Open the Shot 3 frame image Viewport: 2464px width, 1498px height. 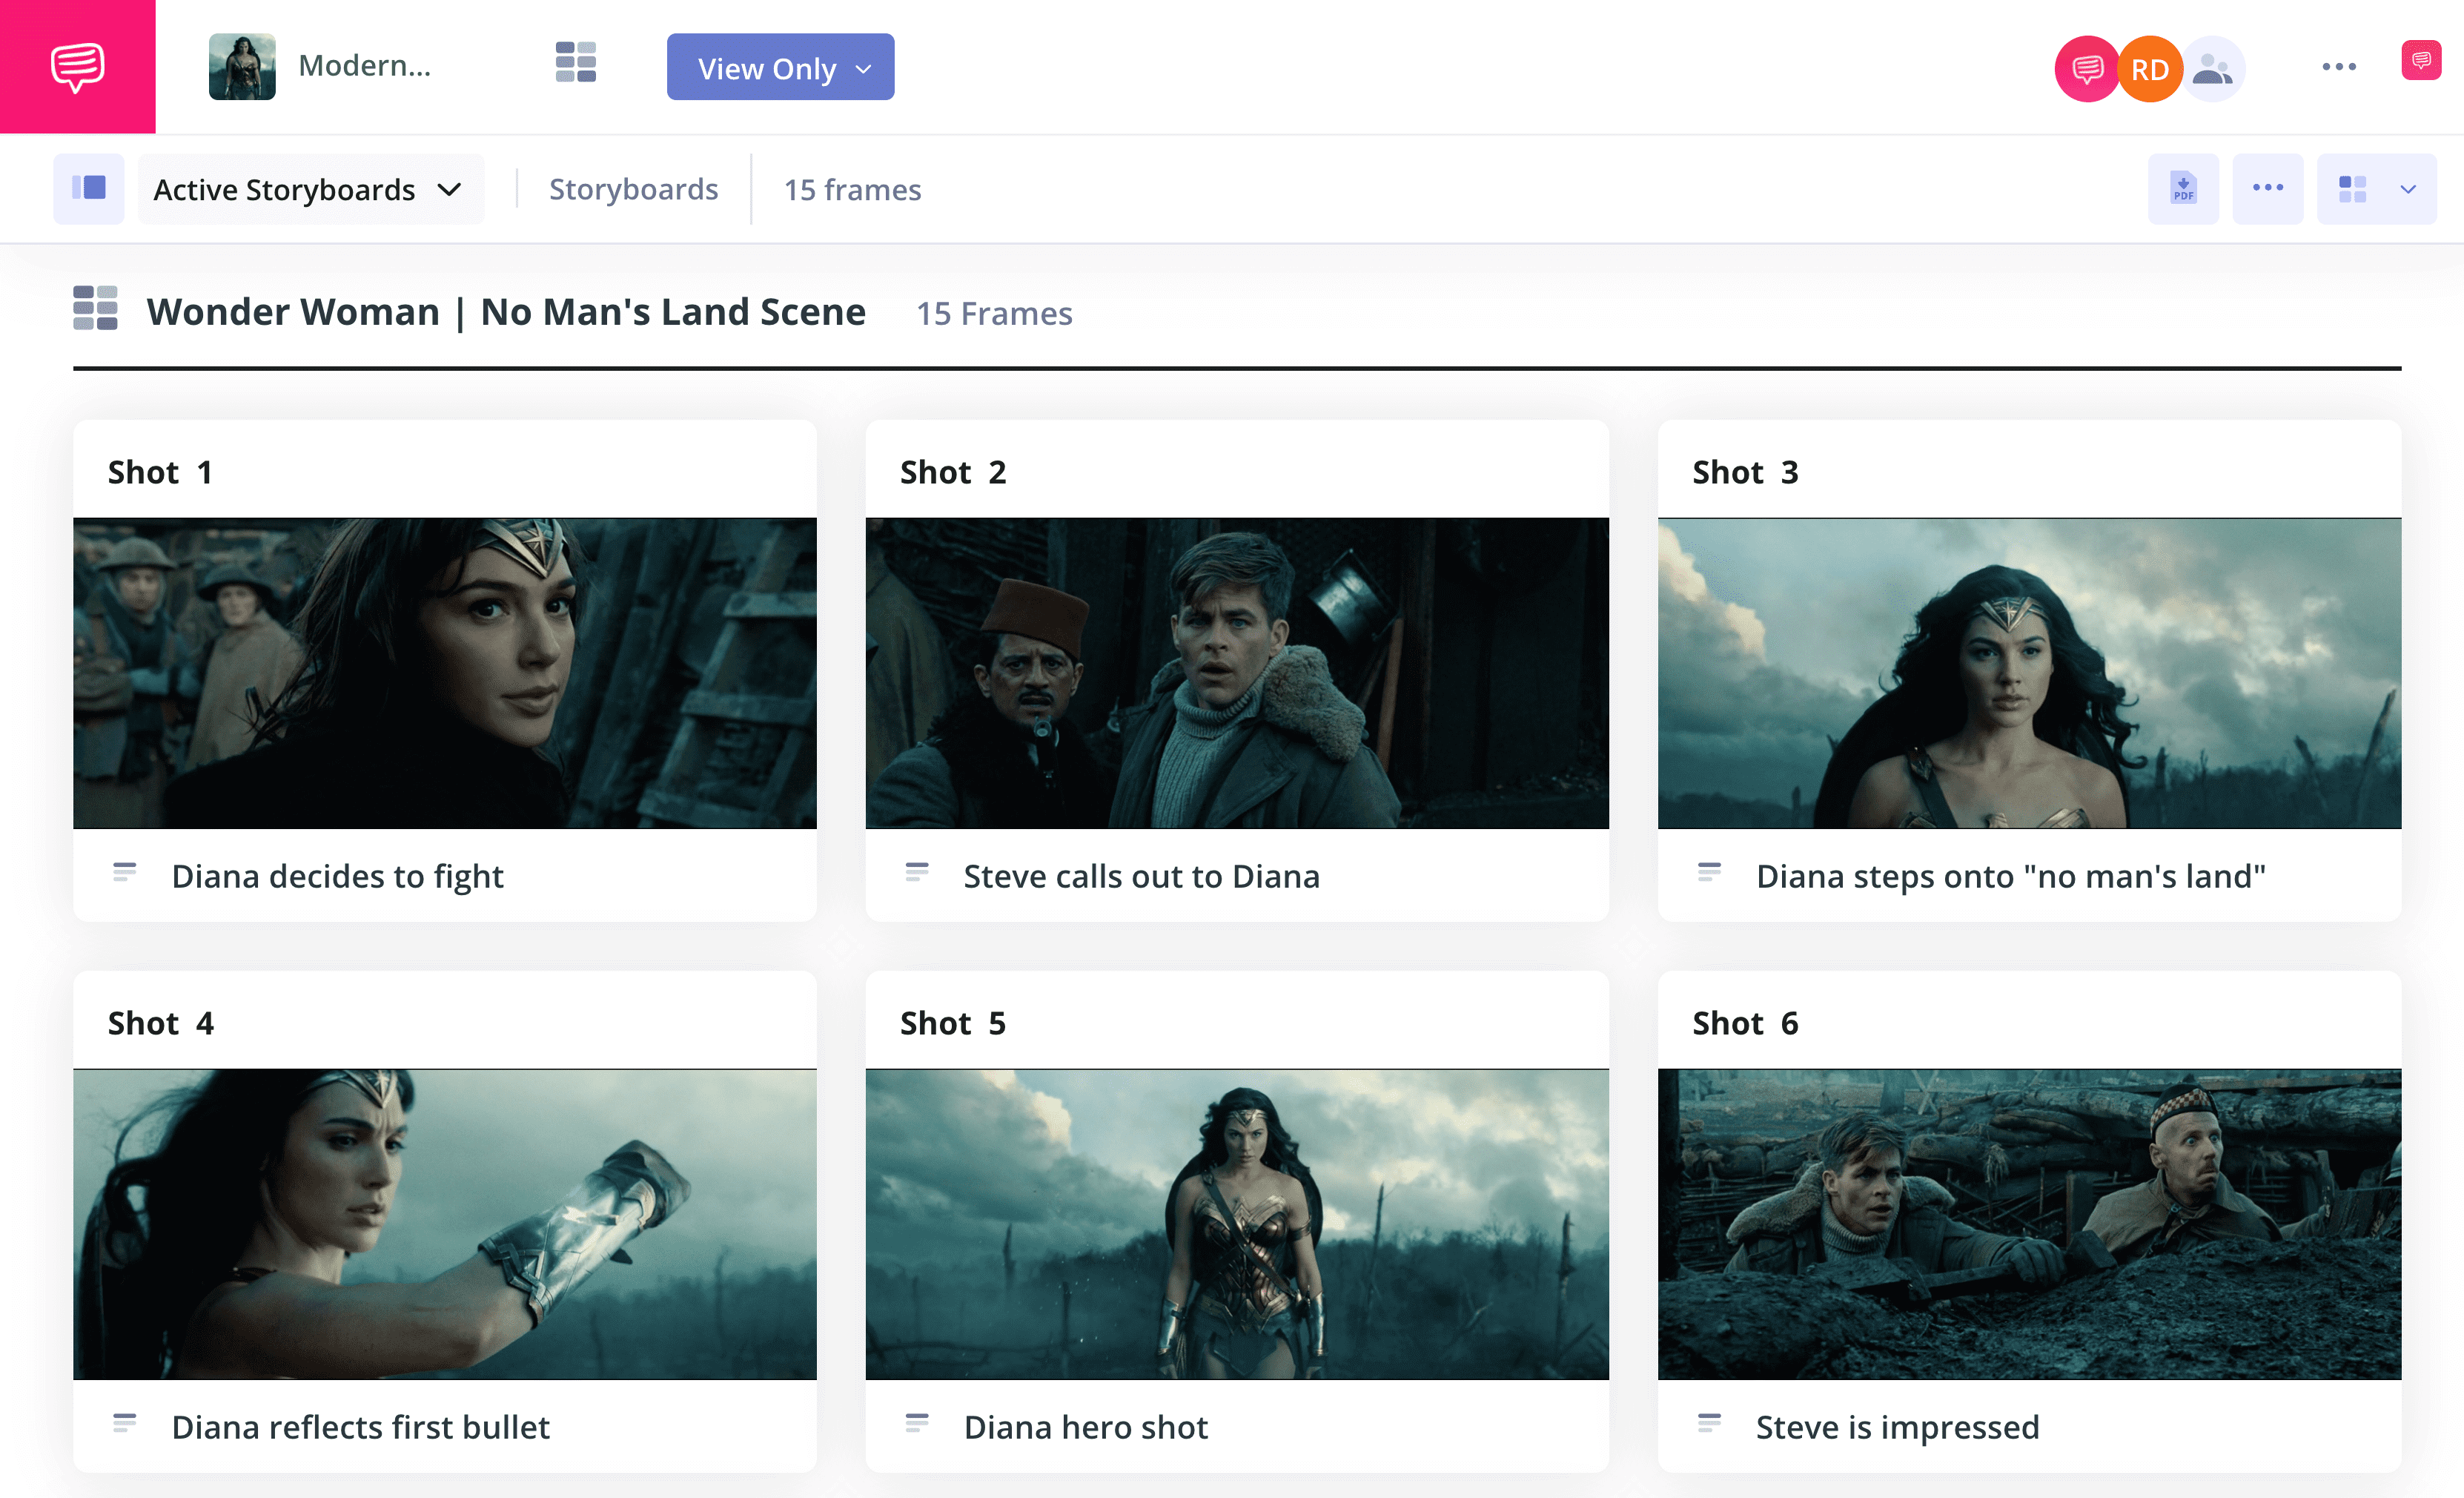pyautogui.click(x=2029, y=673)
